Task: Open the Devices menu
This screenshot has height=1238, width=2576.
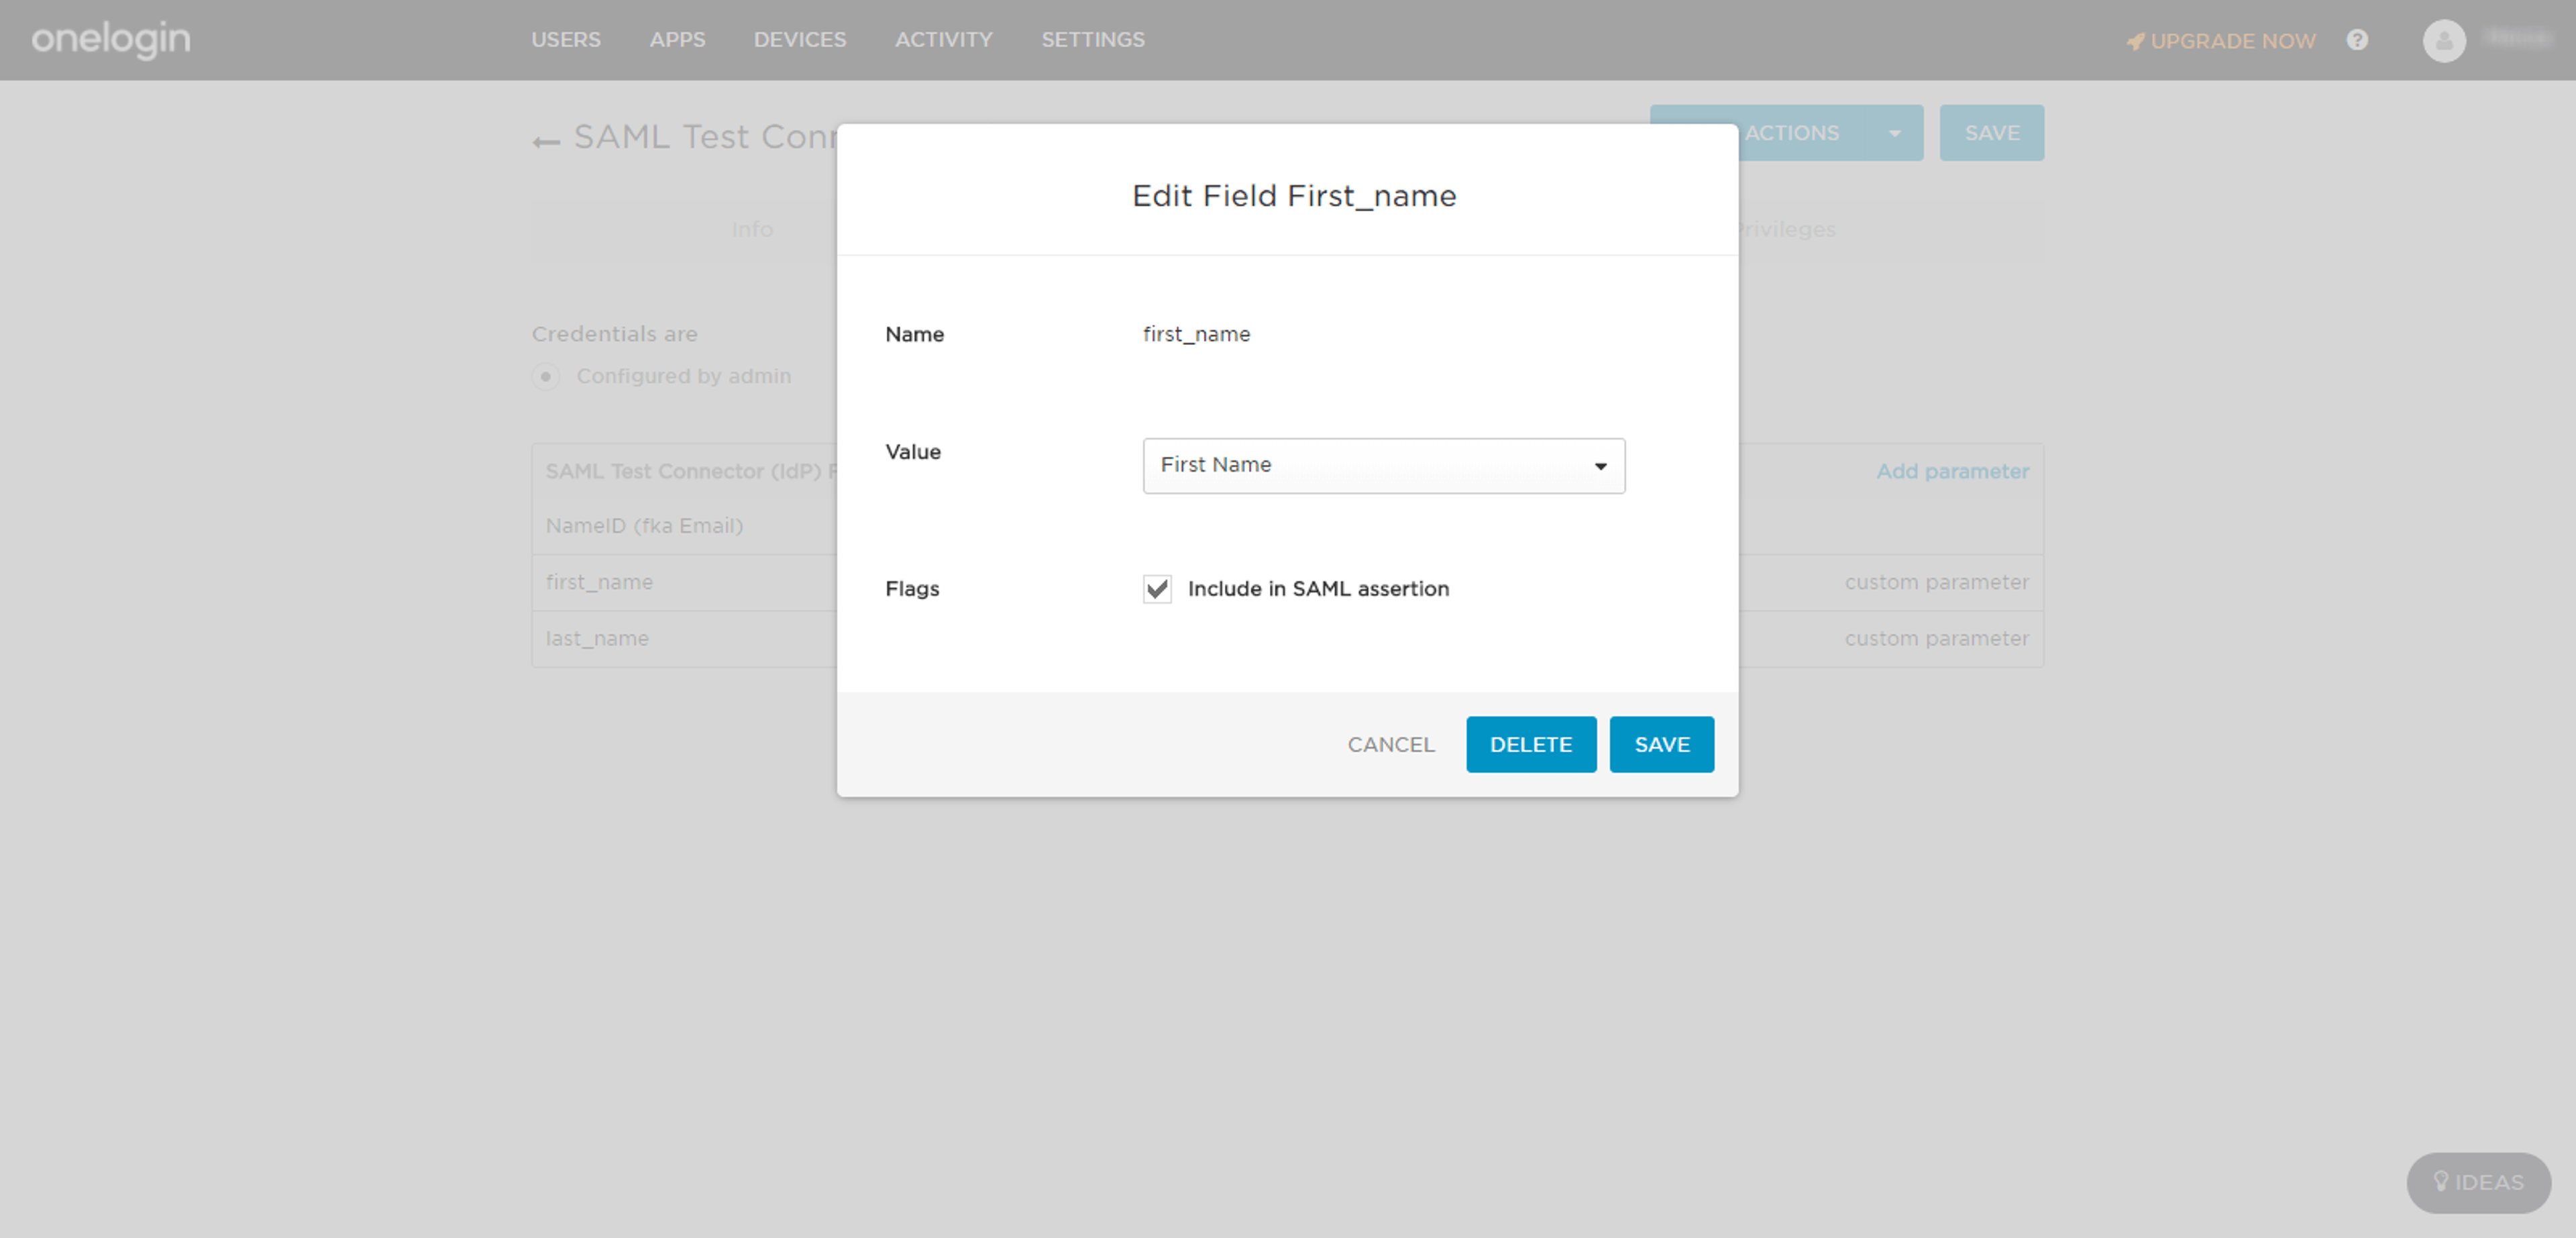Action: click(800, 40)
